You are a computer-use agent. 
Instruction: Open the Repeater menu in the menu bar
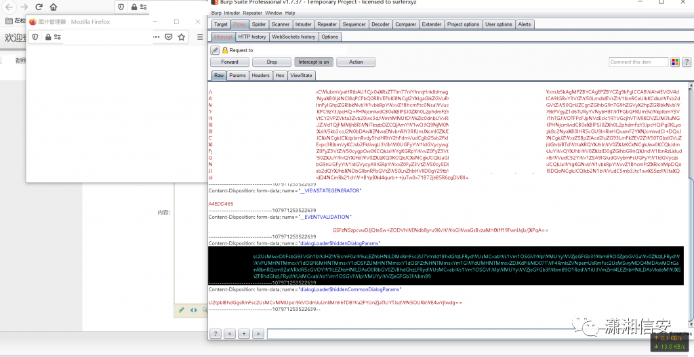252,13
